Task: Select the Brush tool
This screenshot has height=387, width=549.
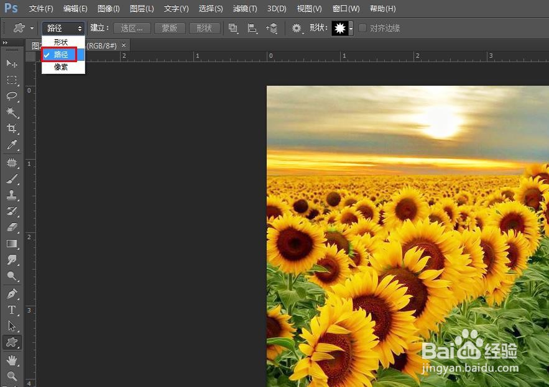Action: [12, 179]
